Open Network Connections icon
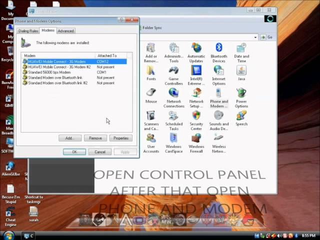 (x=173, y=98)
